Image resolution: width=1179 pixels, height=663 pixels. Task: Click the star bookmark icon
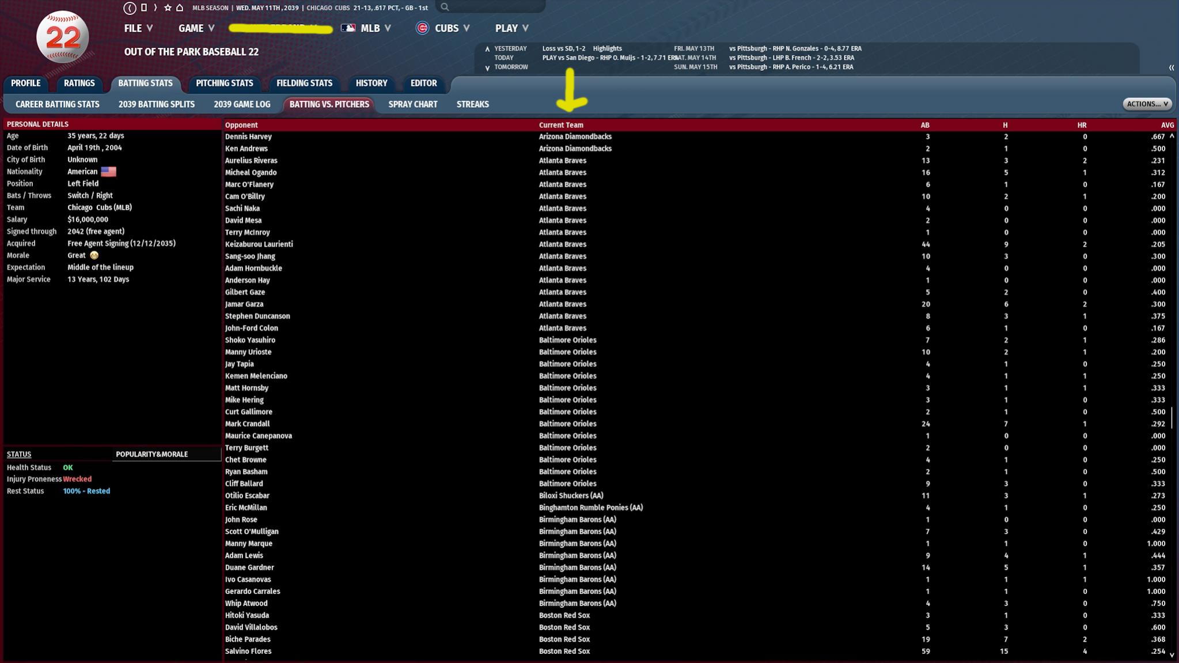[168, 8]
